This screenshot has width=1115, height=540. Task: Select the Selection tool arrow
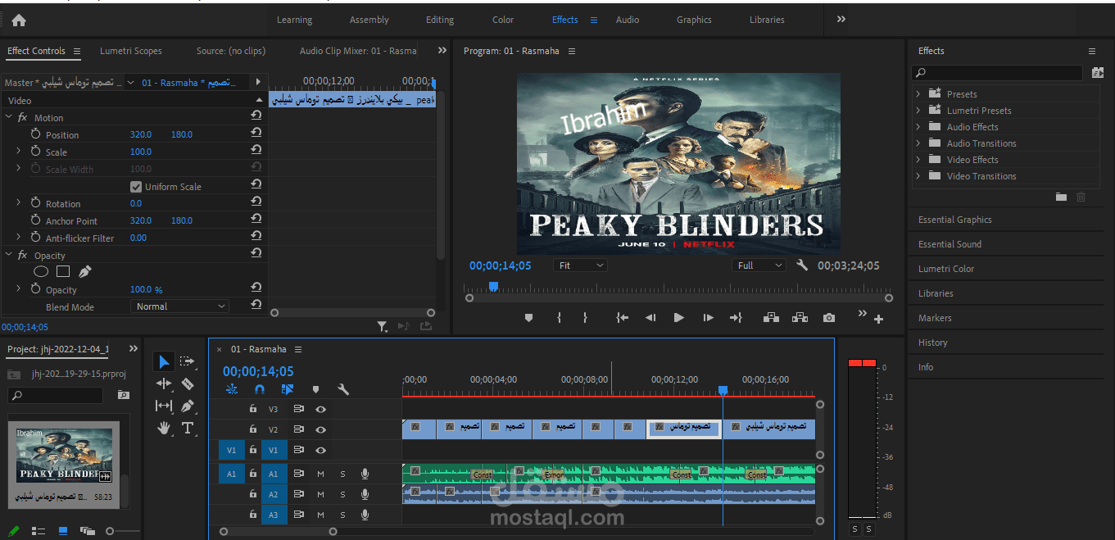click(x=164, y=362)
